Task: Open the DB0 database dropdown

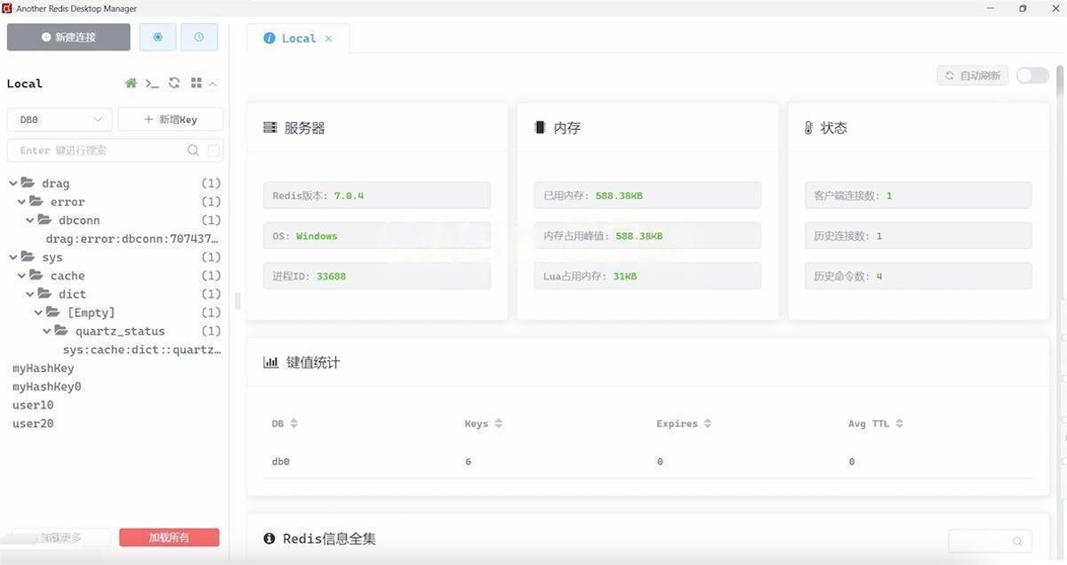Action: tap(60, 119)
